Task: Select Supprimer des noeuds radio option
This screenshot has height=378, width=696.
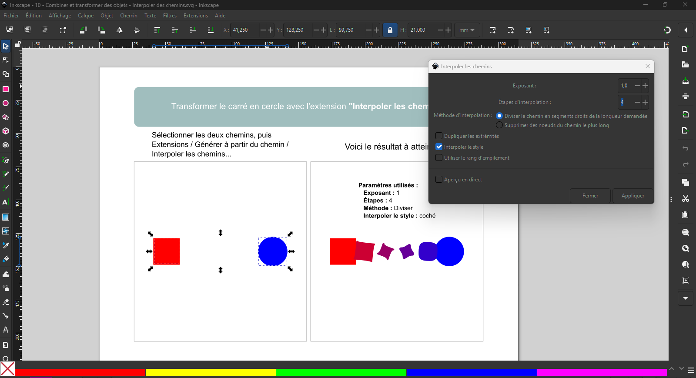Action: 499,125
